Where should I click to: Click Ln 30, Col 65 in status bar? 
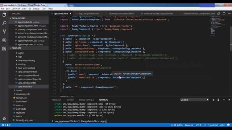(177, 125)
